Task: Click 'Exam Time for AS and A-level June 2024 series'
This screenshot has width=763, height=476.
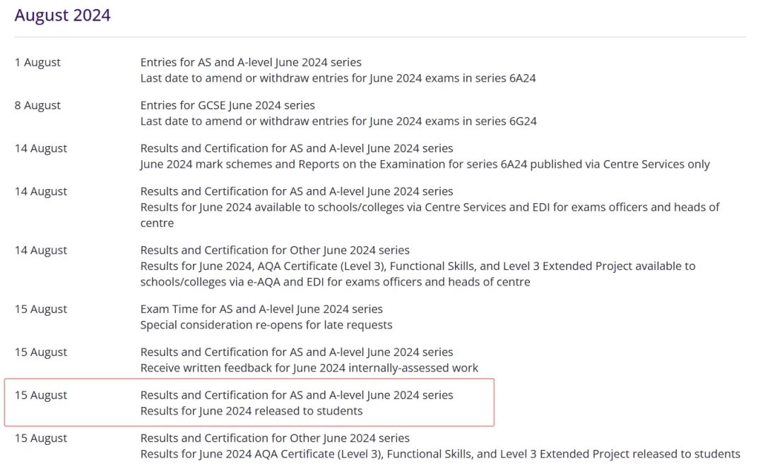Action: point(261,309)
